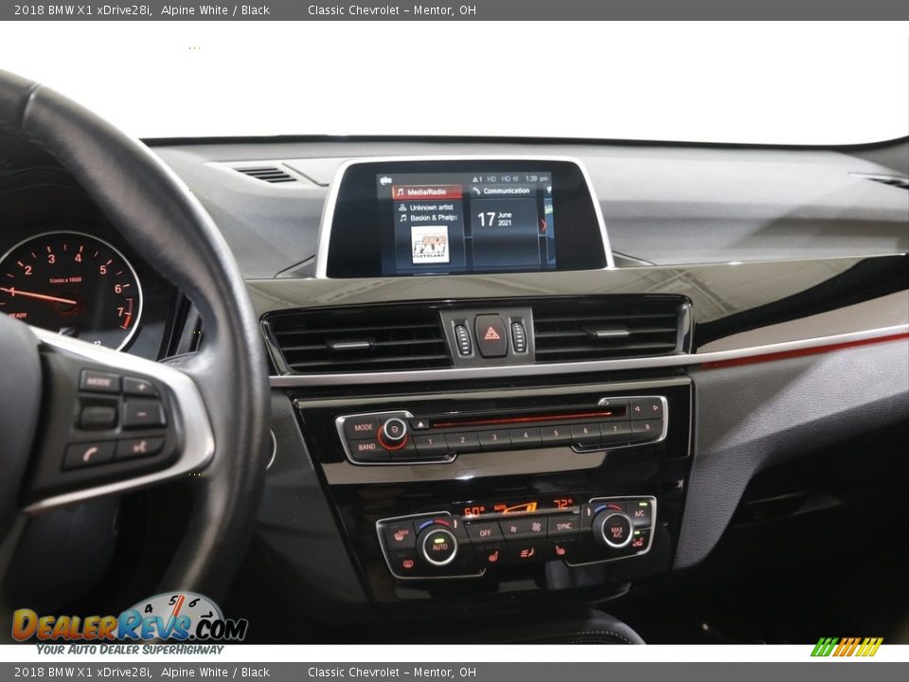
Task: Tap the steering wheel MODE button
Action: point(98,382)
